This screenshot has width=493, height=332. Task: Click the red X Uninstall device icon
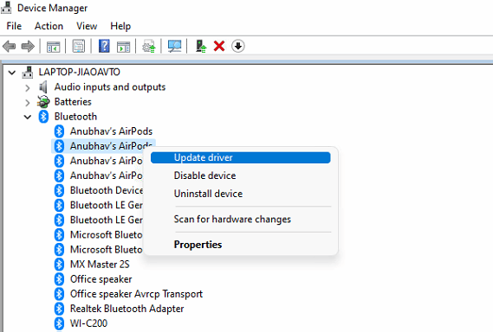pyautogui.click(x=219, y=47)
